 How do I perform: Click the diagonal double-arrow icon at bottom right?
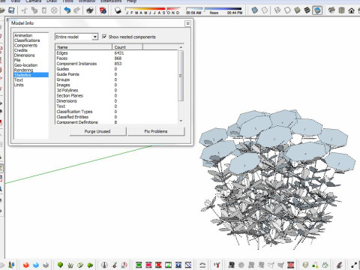coord(354,265)
